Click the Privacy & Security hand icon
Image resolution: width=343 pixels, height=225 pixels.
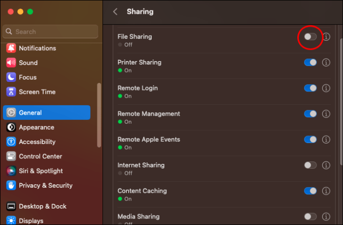tap(11, 185)
